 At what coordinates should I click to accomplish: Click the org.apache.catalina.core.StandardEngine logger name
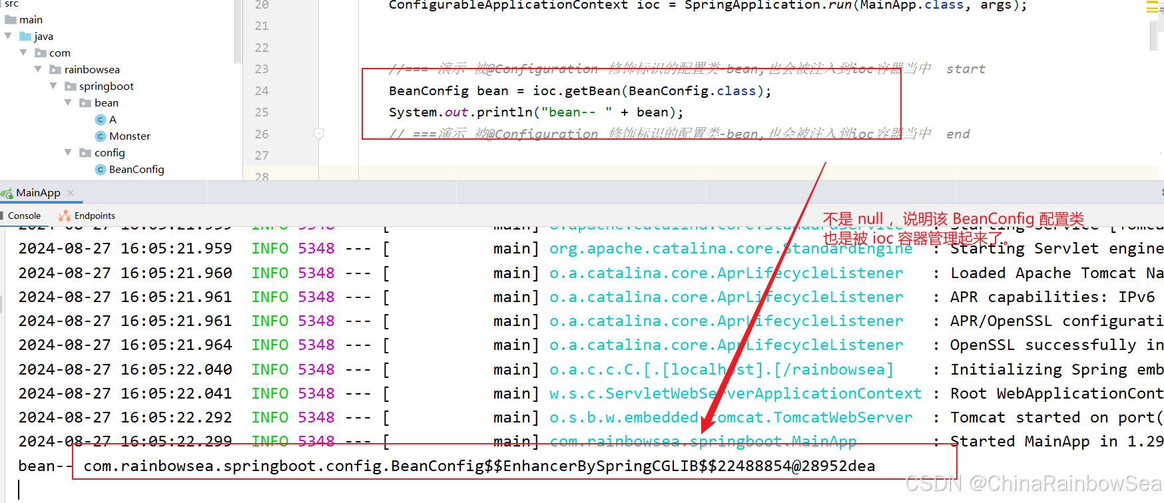(730, 249)
